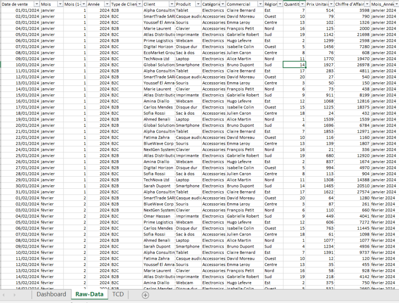The height and width of the screenshot is (303, 399).
Task: Click Sarah Dupont client on 30/01/2024 row
Action: tap(159, 186)
